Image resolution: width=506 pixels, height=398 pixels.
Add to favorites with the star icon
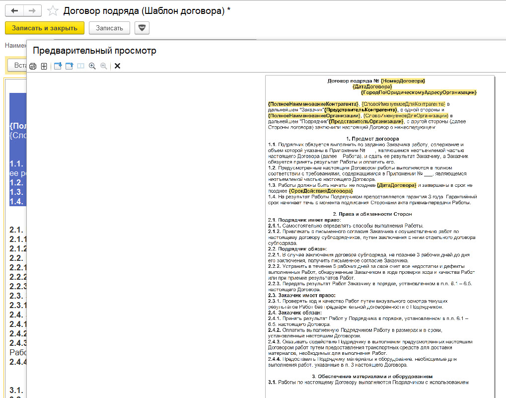[x=53, y=11]
